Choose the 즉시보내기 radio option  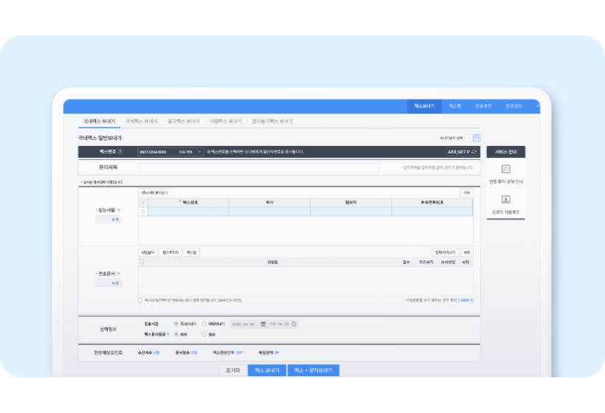pos(176,324)
